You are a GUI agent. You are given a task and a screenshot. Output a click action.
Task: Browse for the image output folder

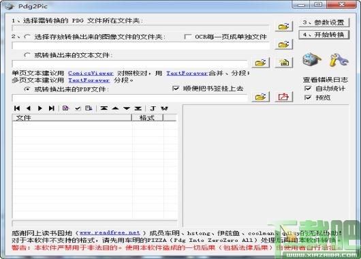284,44
